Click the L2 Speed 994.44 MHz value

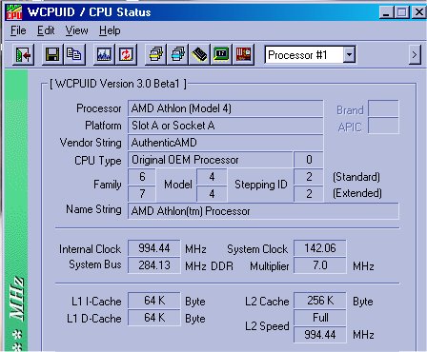pos(320,335)
